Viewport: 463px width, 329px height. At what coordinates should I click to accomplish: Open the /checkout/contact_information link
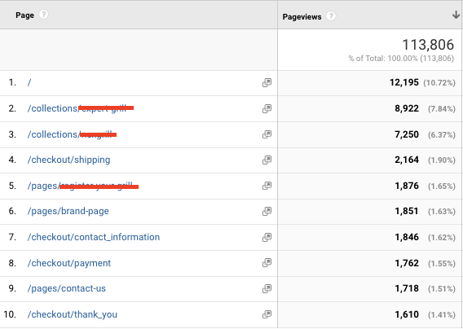pyautogui.click(x=93, y=237)
